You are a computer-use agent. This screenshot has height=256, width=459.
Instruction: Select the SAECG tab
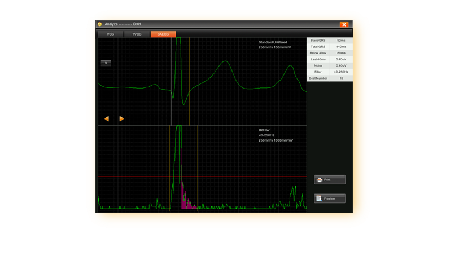coord(163,34)
